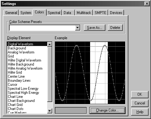Open the Color Scheme Presets dropdown
This screenshot has width=151, height=119.
pos(78,28)
